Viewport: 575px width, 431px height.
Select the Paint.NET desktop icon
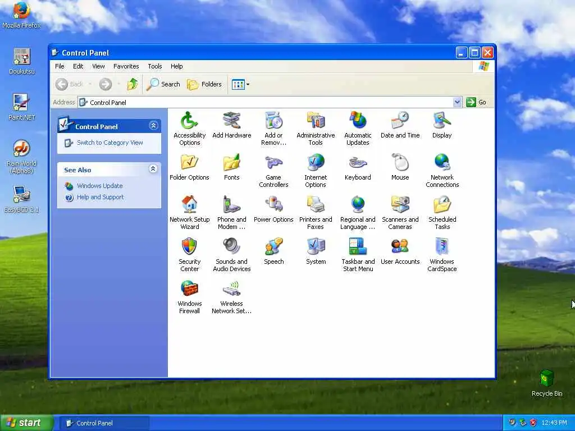point(22,107)
